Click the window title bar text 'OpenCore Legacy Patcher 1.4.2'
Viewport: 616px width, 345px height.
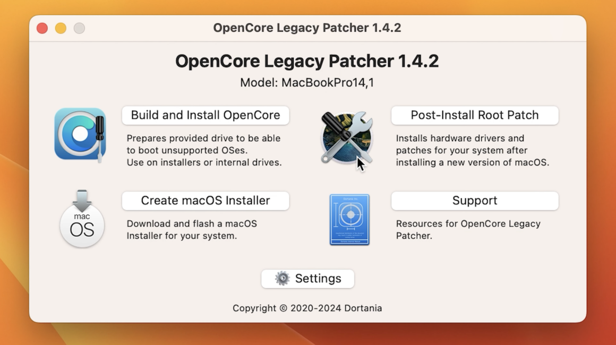[307, 28]
